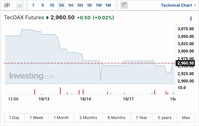Click the 12:00 time axis label
199x126 pixels.
pos(13,99)
